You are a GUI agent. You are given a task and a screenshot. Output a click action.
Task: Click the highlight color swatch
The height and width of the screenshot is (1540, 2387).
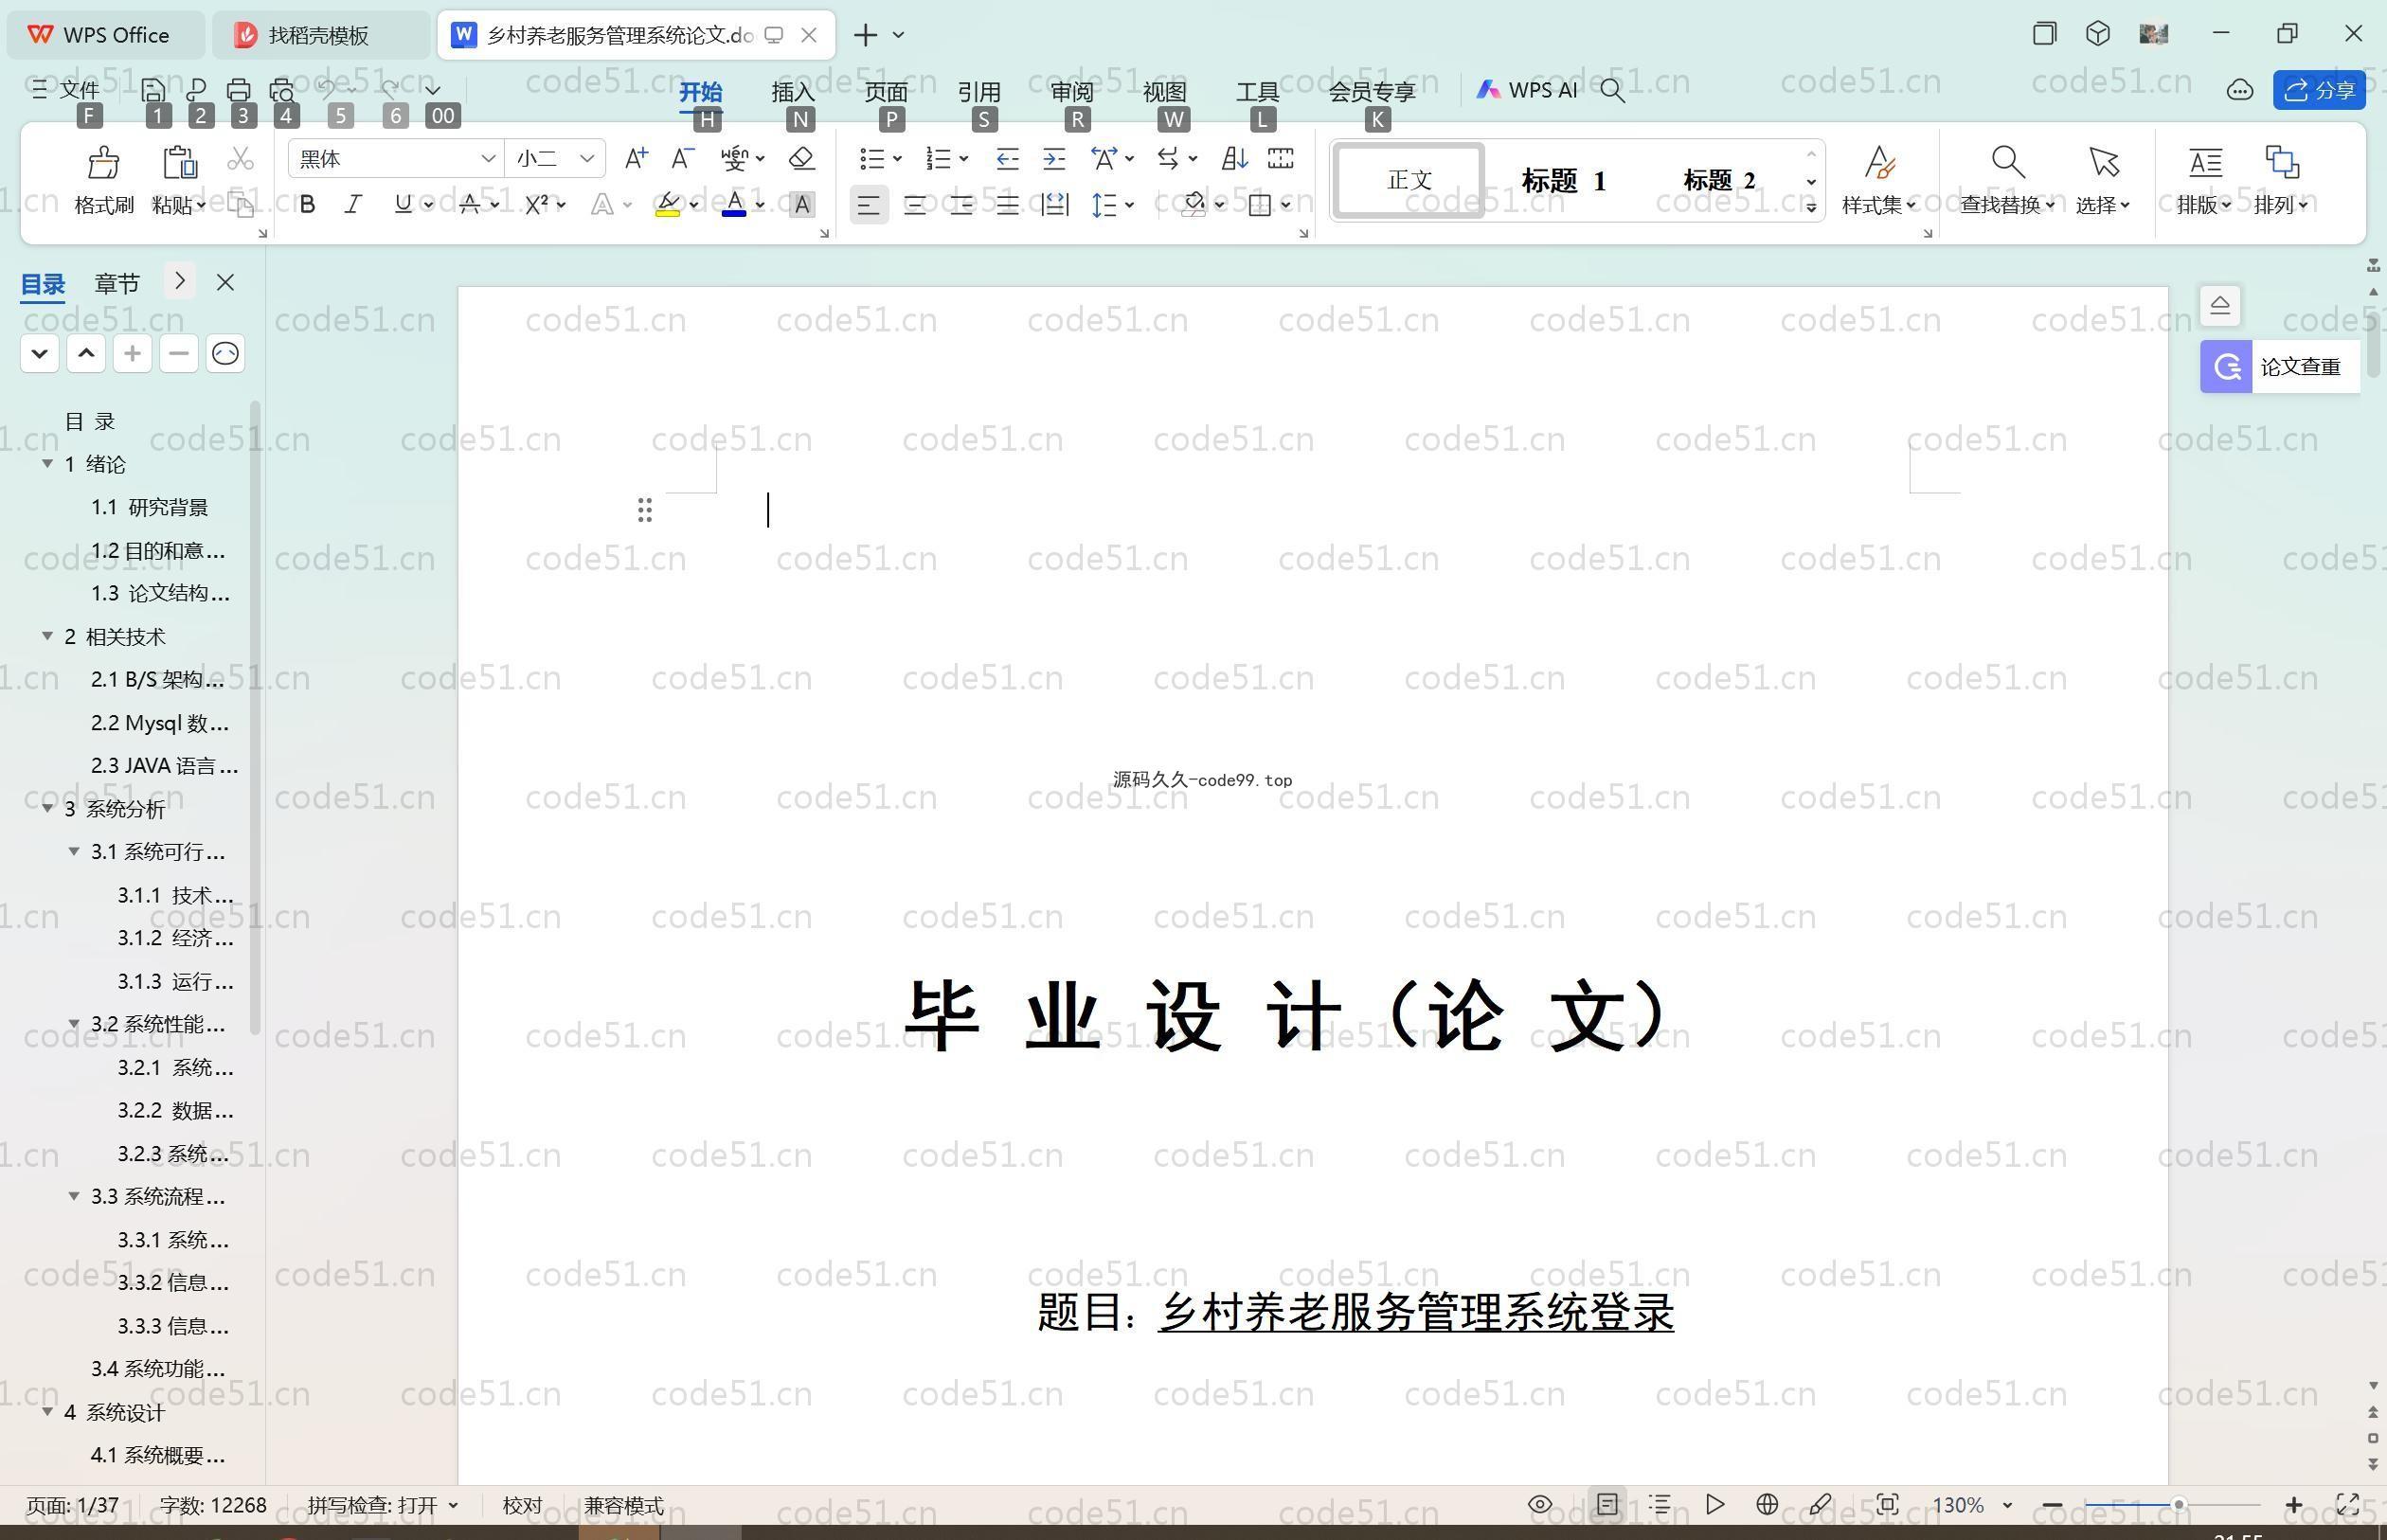coord(667,205)
